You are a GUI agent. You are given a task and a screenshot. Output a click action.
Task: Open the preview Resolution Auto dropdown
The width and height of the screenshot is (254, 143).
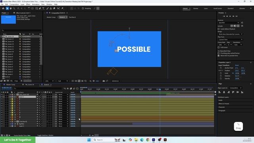click(238, 45)
